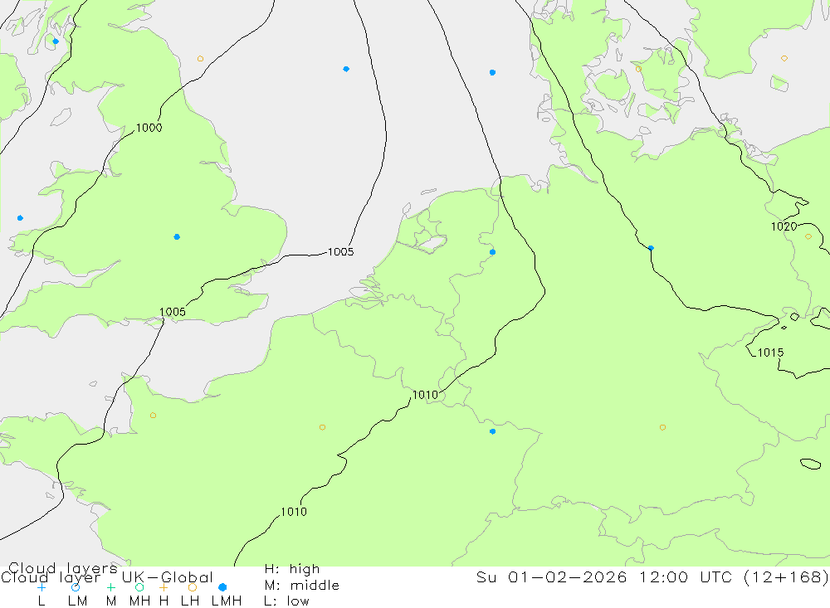Click the '(12+168)' forecast offset text
This screenshot has height=608, width=830.
tap(786, 576)
